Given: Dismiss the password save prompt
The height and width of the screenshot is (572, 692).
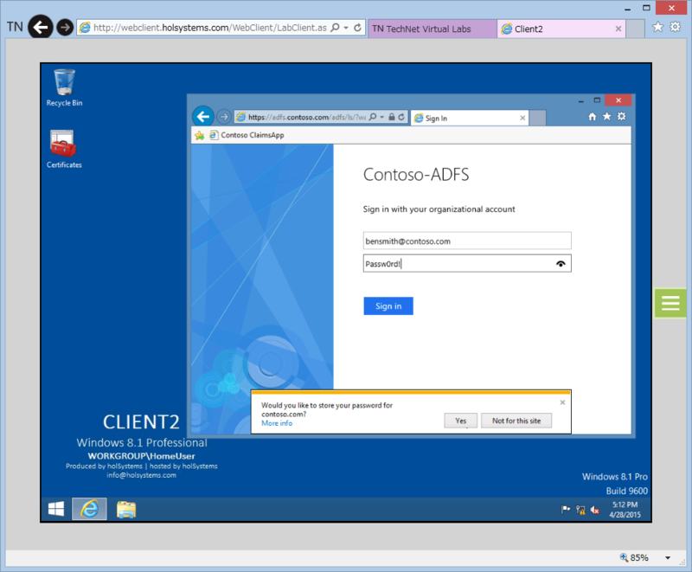Looking at the screenshot, I should coord(562,402).
